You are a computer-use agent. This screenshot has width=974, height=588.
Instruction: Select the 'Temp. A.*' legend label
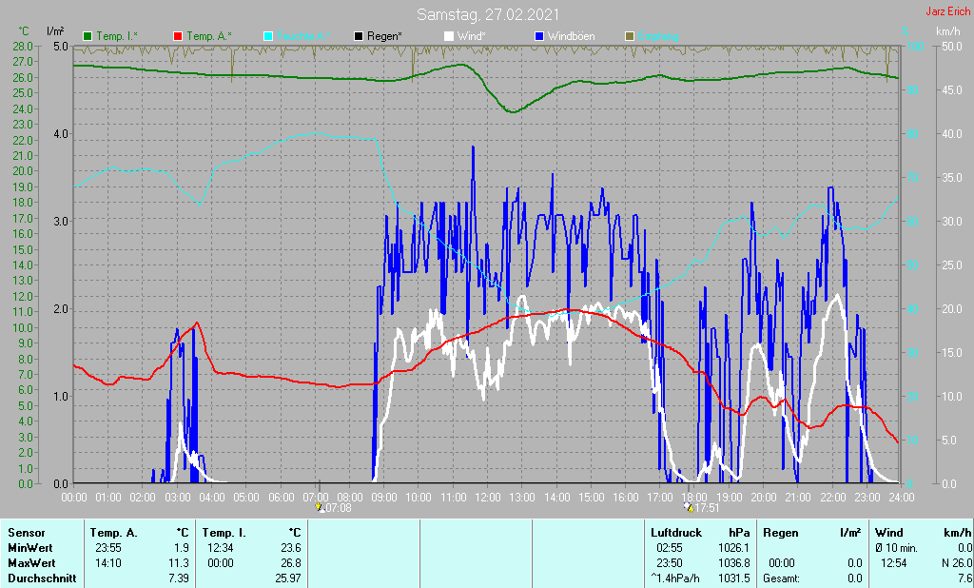(208, 36)
